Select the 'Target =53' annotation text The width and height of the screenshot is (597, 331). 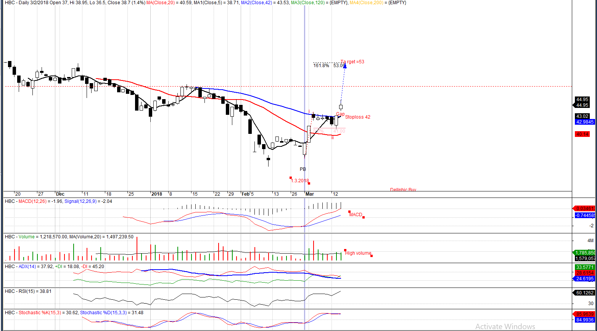(x=352, y=62)
